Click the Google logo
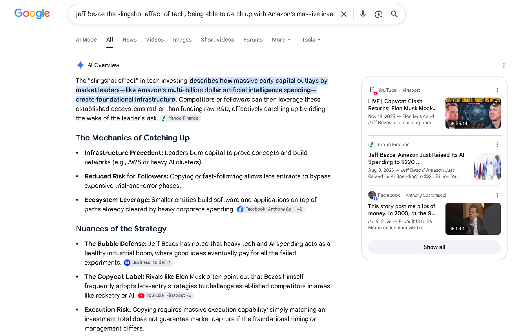Image resolution: width=522 pixels, height=336 pixels. (x=32, y=14)
